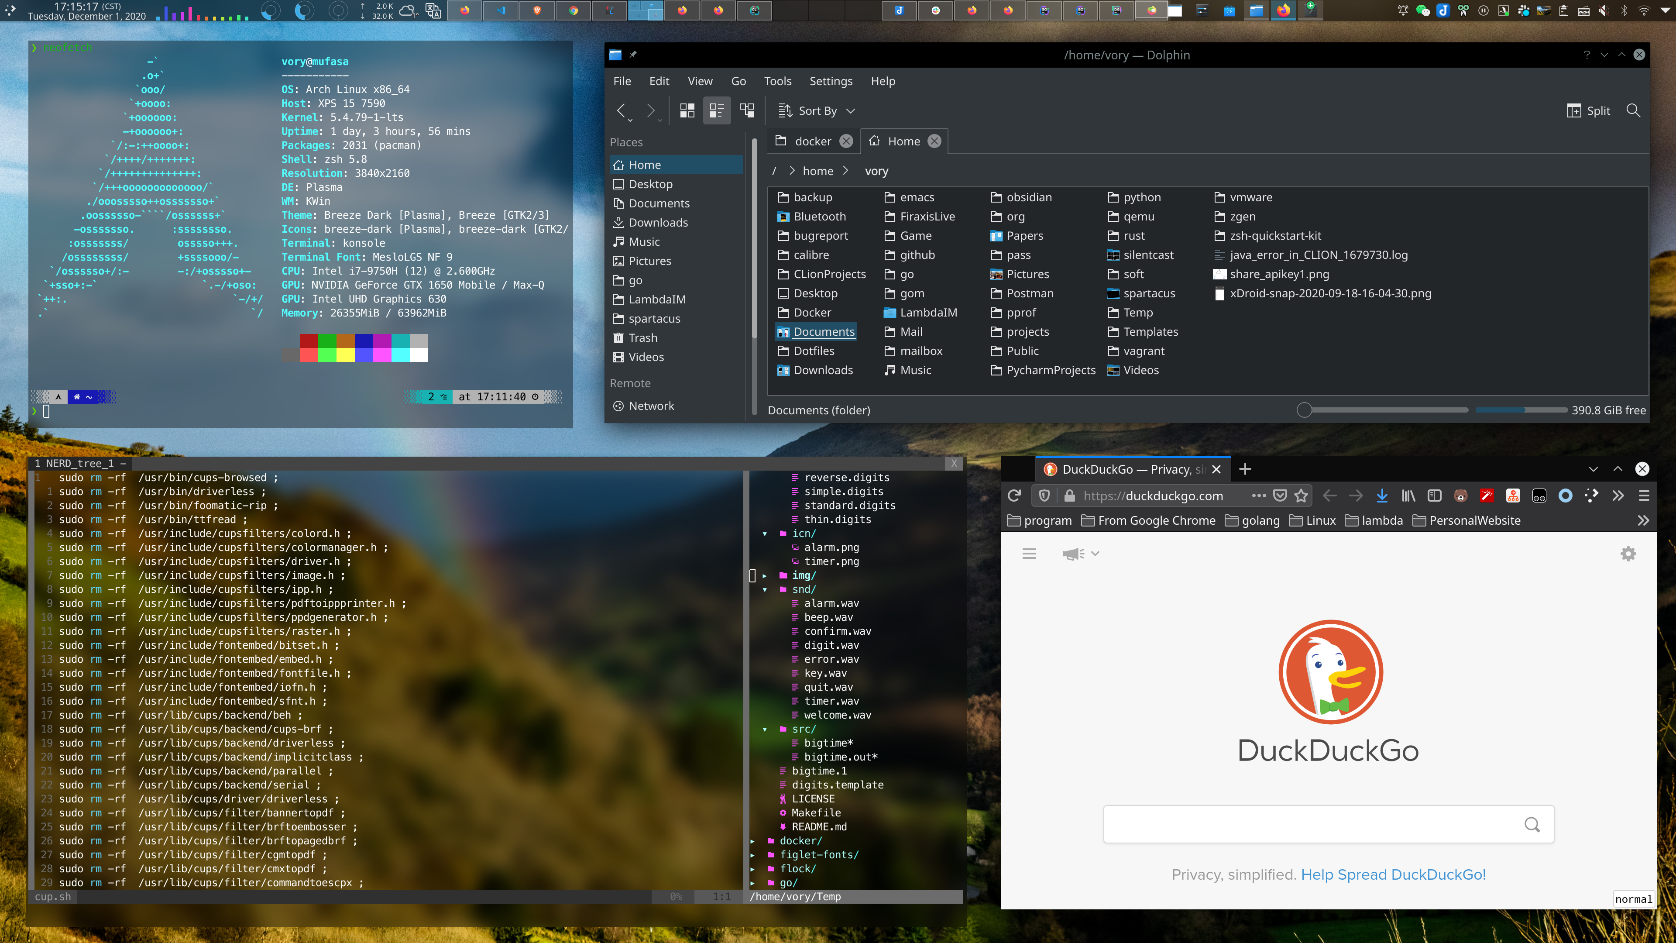The height and width of the screenshot is (943, 1676).
Task: Click Dolphin's icon zoom slider
Action: [x=1304, y=410]
